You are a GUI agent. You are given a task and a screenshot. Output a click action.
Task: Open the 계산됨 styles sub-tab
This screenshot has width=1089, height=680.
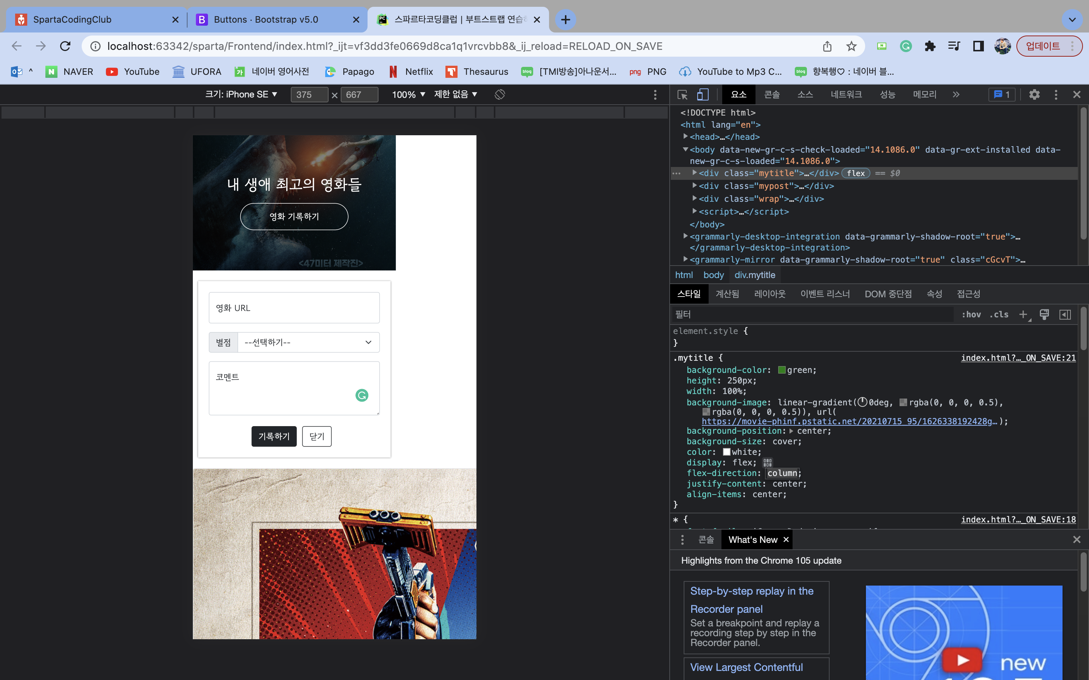(727, 294)
